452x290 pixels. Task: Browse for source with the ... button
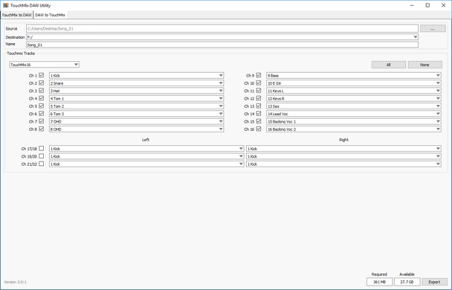433,28
